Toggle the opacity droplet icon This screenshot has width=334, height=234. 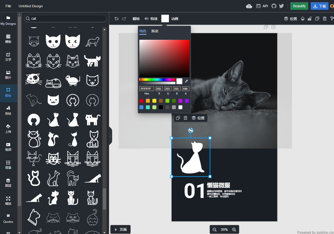click(x=303, y=19)
